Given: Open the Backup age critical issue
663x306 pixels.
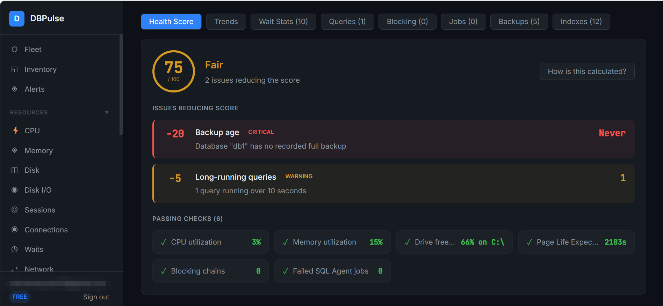Looking at the screenshot, I should pyautogui.click(x=393, y=139).
